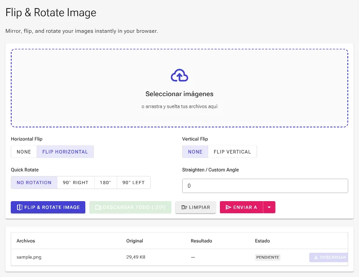Click the drag-and-drop hint text
Screen dimensions: 359x277
click(x=179, y=106)
